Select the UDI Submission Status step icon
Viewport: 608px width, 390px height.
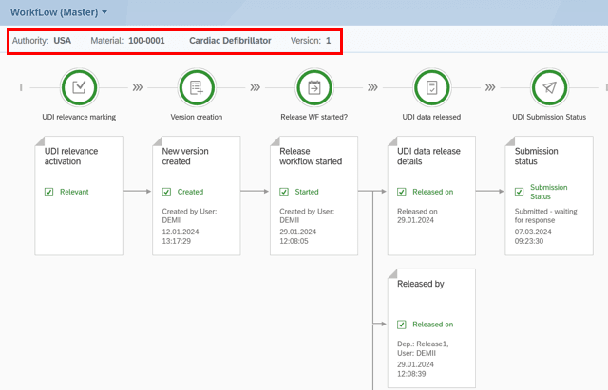[x=549, y=87]
